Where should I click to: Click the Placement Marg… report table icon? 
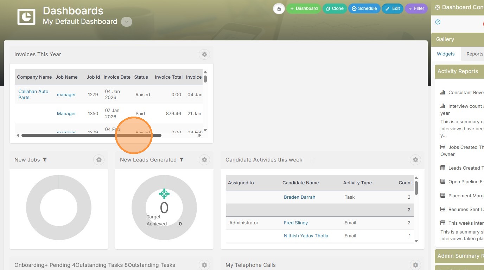[x=443, y=196]
